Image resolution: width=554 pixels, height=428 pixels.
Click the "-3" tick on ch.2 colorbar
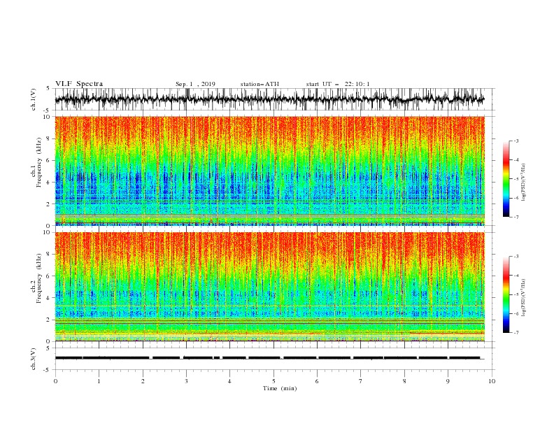click(x=516, y=257)
